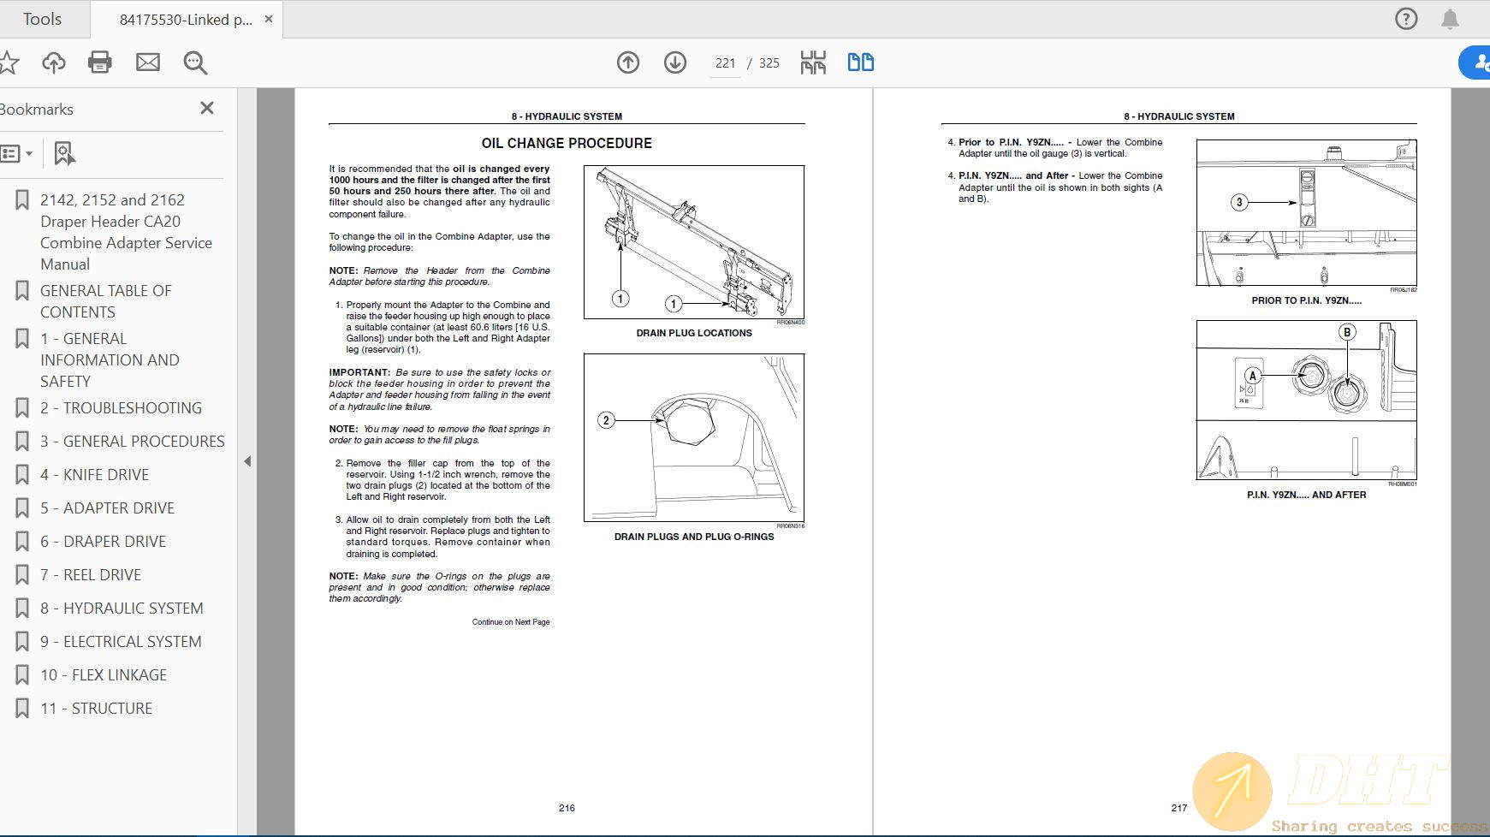The image size is (1490, 837).
Task: Star the document to add to favorites
Action: (9, 62)
